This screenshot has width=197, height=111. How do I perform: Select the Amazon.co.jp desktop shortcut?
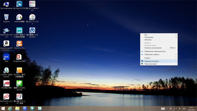tap(6, 45)
